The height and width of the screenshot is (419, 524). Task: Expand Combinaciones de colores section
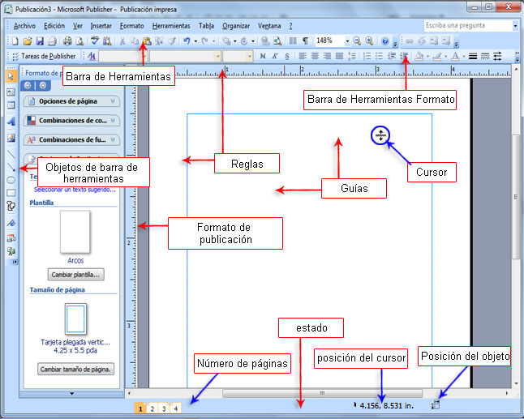pos(71,121)
